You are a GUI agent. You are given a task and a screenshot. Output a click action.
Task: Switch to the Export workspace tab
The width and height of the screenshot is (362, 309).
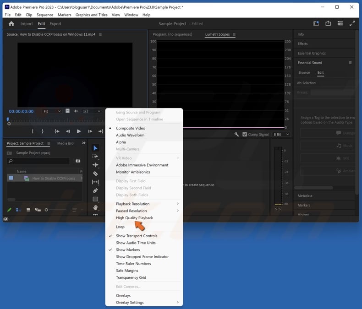coord(55,23)
